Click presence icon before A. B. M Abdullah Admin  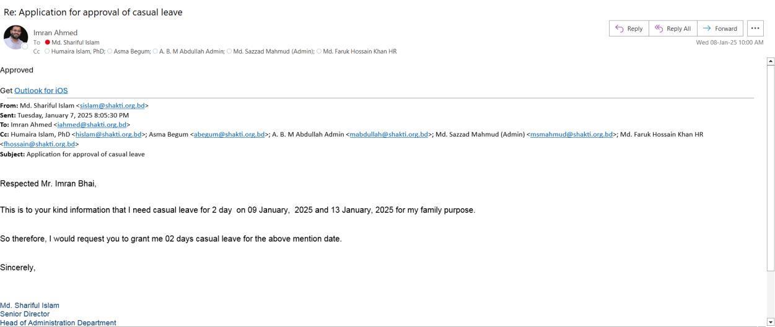click(155, 51)
